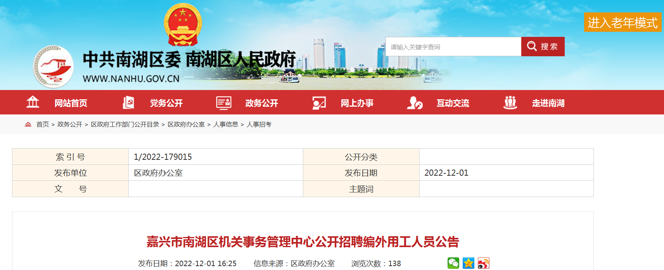Enable elderly mode with 进入老年模式
The height and width of the screenshot is (270, 664).
click(622, 22)
